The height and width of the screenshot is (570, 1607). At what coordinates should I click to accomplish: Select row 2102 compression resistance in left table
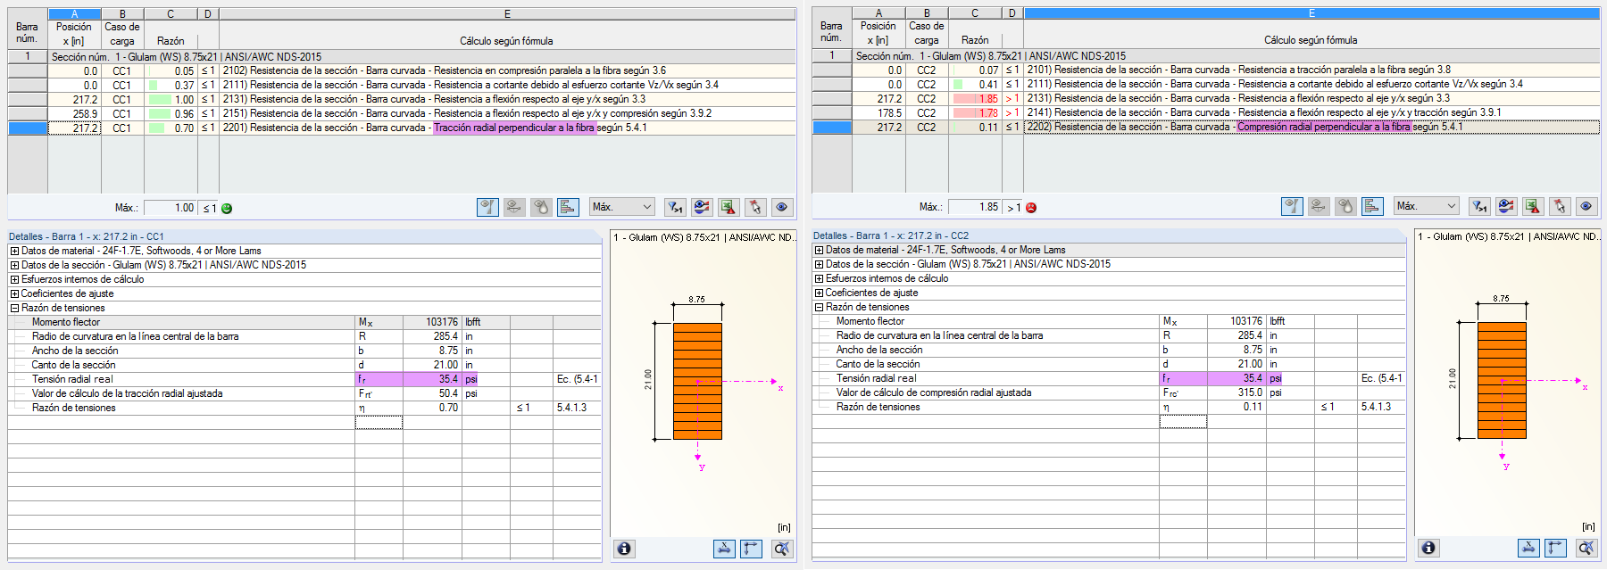(x=421, y=70)
